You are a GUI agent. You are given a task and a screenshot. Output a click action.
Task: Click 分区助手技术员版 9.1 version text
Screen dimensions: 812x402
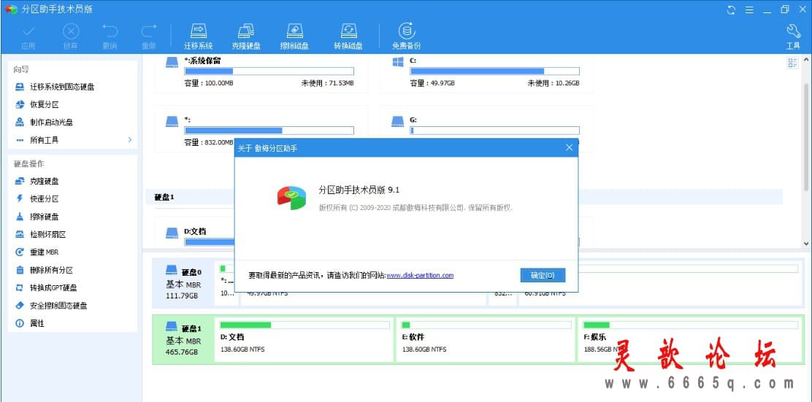coord(359,190)
